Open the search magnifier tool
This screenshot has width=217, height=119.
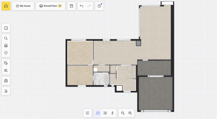[6, 38]
